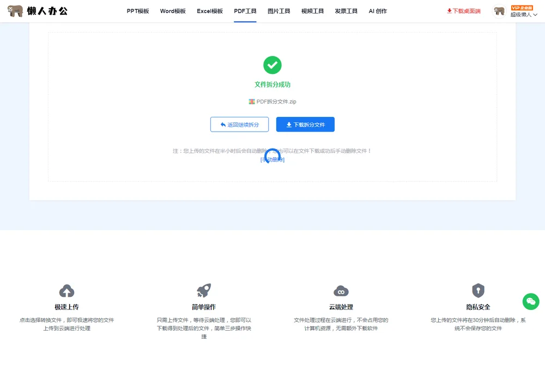Click the 简单操作 heading

tap(204, 307)
